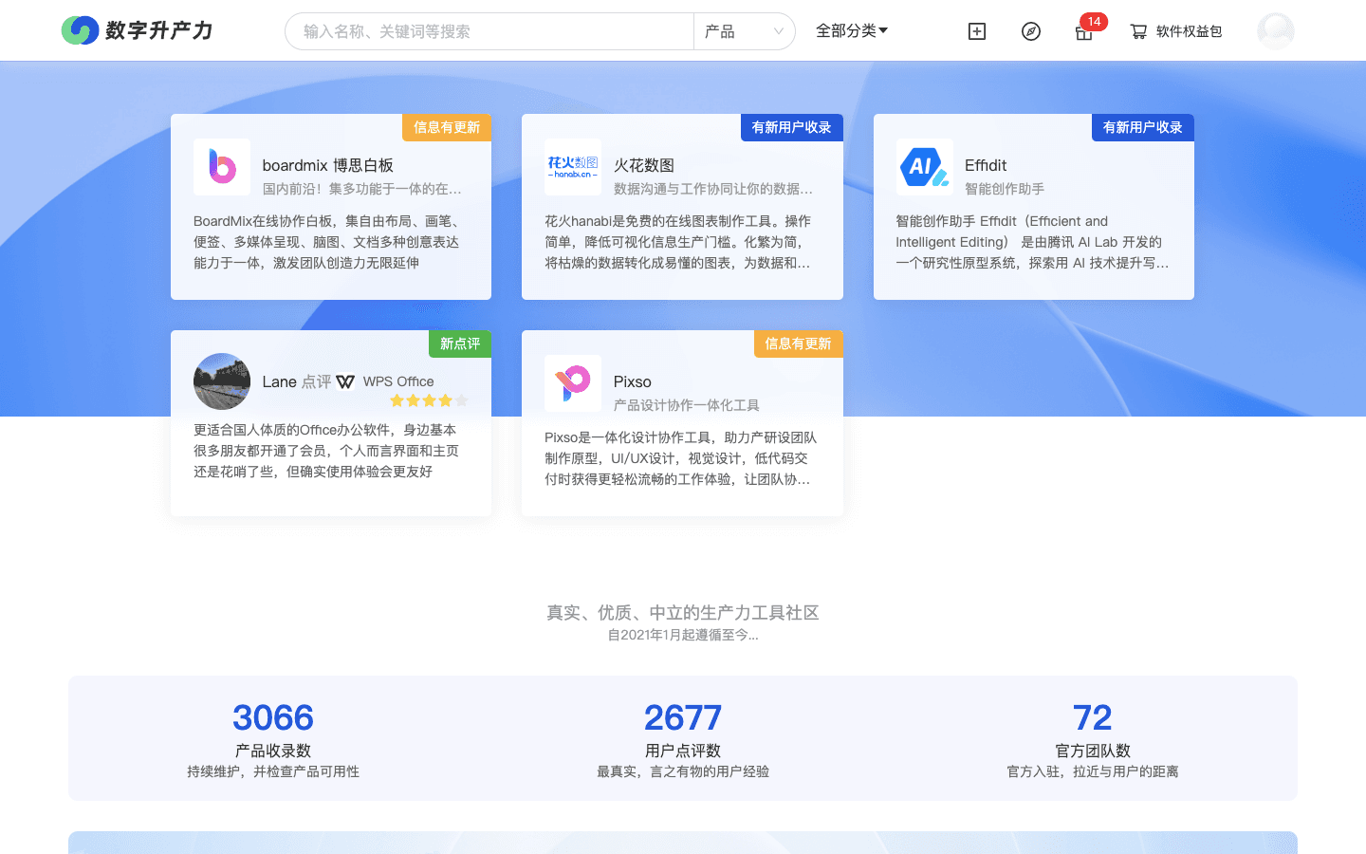Click the boardmix logo icon
Image resolution: width=1366 pixels, height=854 pixels.
pos(222,167)
